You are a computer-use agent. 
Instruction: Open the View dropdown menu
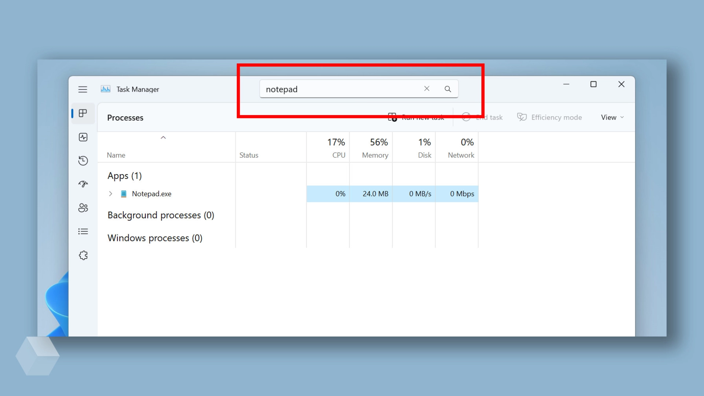[x=612, y=117]
